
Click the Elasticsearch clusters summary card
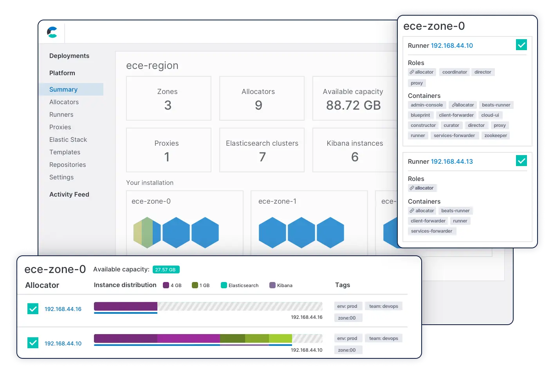262,150
